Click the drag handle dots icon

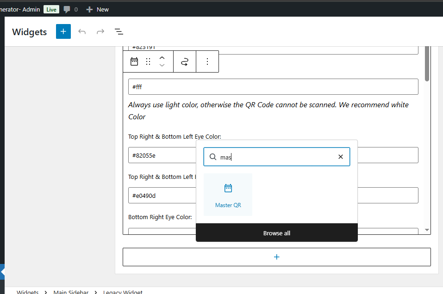tap(148, 61)
